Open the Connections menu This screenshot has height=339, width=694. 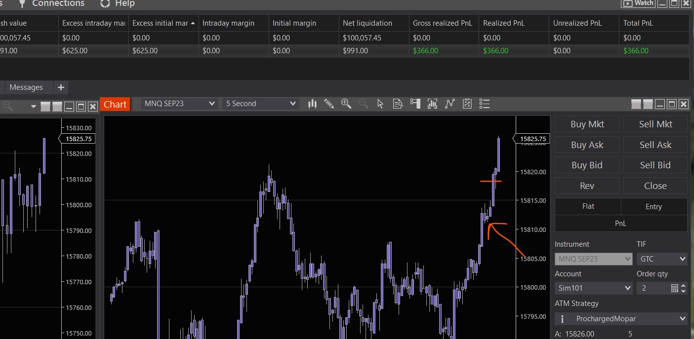51,3
